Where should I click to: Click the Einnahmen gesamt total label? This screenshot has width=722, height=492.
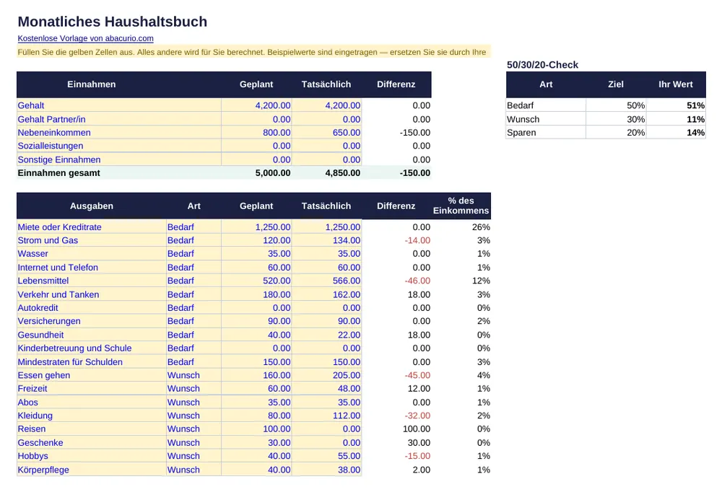point(59,173)
